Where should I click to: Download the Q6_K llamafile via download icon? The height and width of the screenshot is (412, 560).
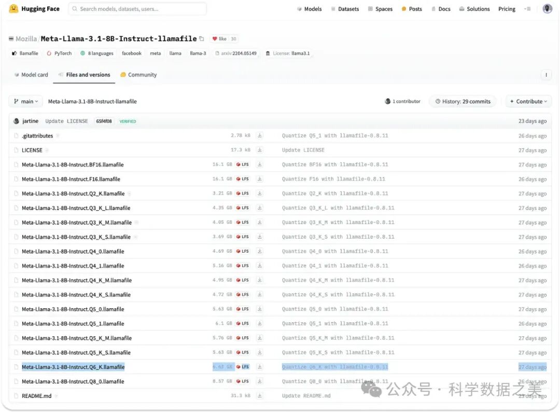(260, 367)
